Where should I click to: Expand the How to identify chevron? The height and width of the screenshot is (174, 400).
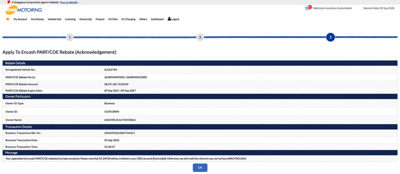80,2
